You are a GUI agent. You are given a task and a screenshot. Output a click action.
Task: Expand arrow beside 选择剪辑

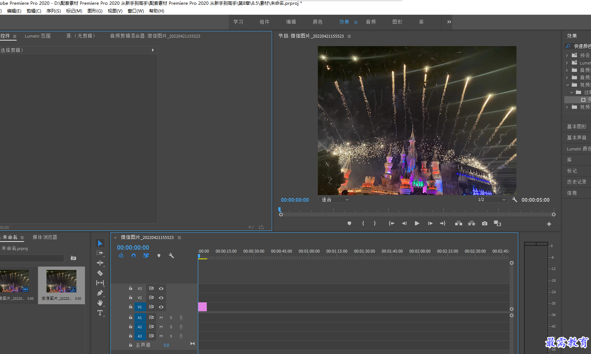pyautogui.click(x=153, y=50)
